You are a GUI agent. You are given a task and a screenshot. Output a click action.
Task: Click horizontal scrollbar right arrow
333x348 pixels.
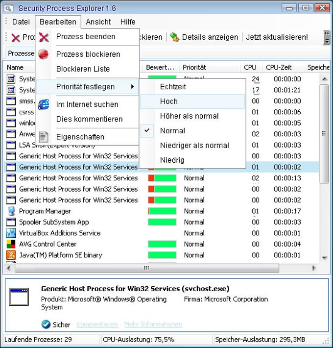coord(314,268)
